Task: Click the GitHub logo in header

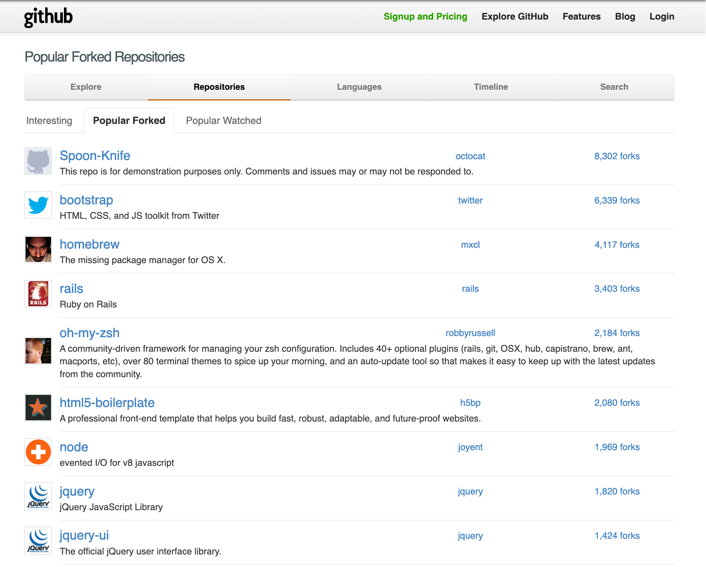Action: (48, 17)
